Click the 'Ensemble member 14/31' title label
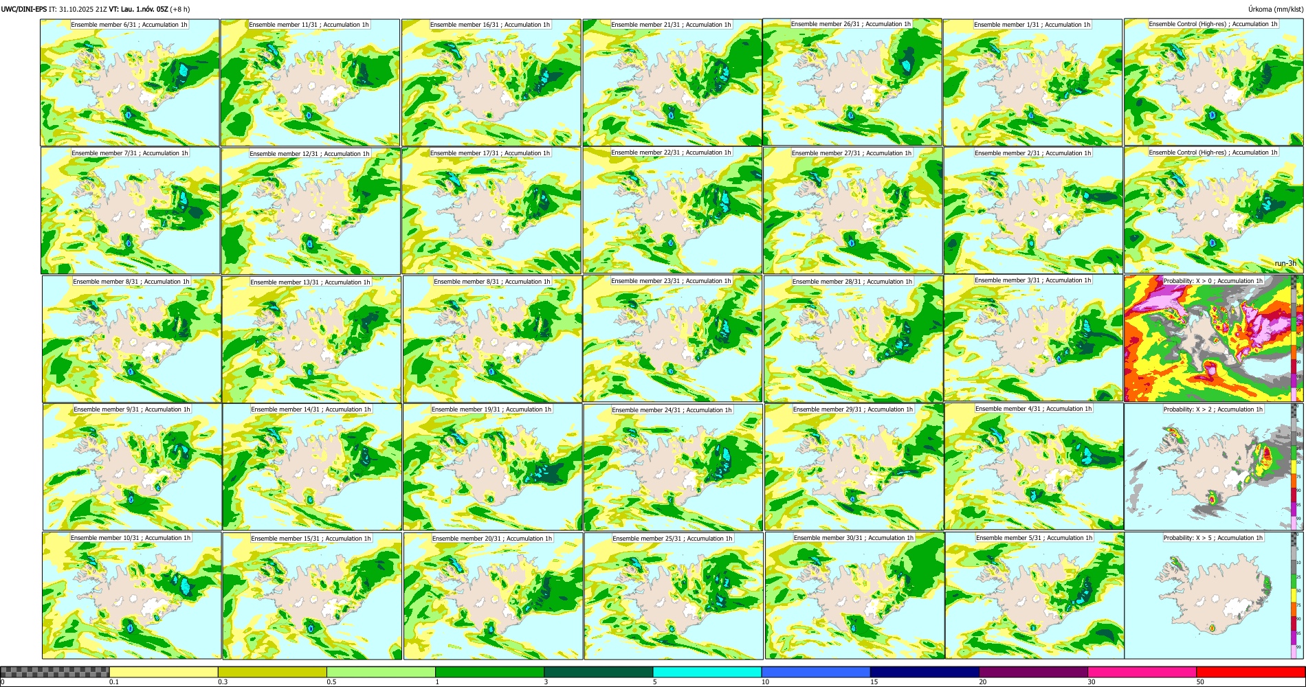1306x687 pixels. click(311, 409)
